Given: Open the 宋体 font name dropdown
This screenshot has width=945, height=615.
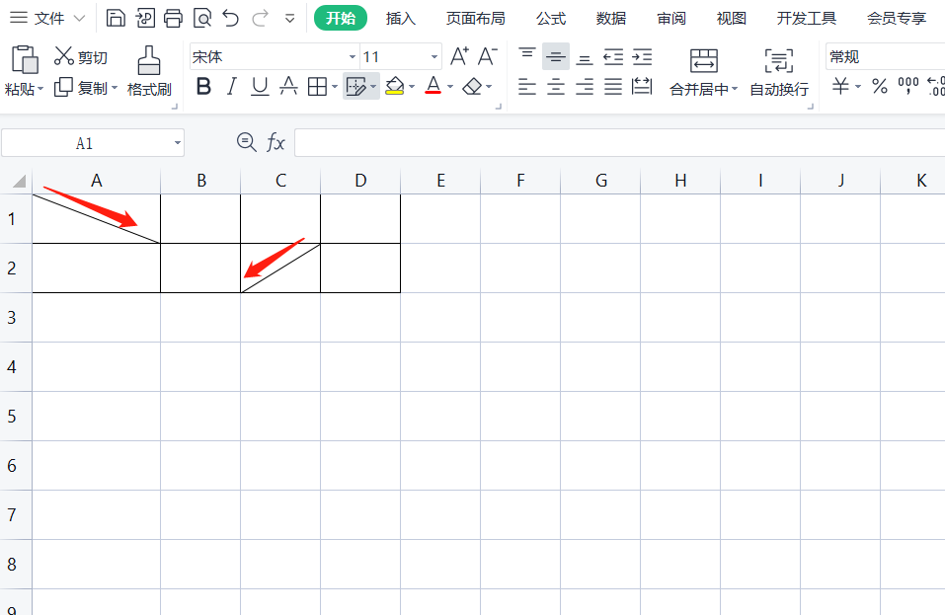Looking at the screenshot, I should [353, 57].
